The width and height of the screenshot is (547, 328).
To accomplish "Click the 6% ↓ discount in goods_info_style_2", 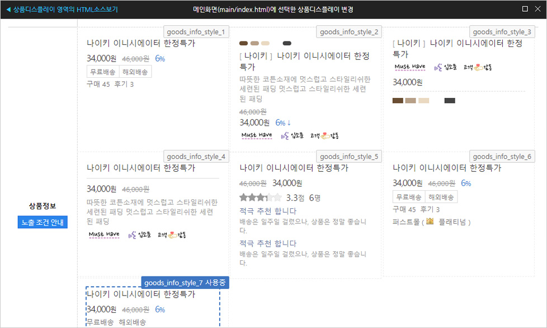I will (283, 123).
